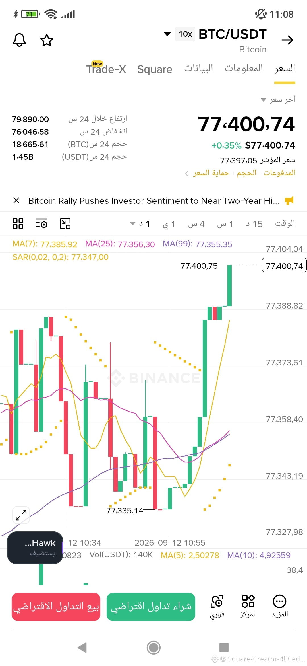Open the chart grid layout icon
Image resolution: width=307 pixels, height=666 pixels.
[x=18, y=224]
